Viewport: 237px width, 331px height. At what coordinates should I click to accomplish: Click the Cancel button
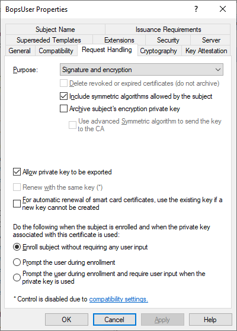114,320
